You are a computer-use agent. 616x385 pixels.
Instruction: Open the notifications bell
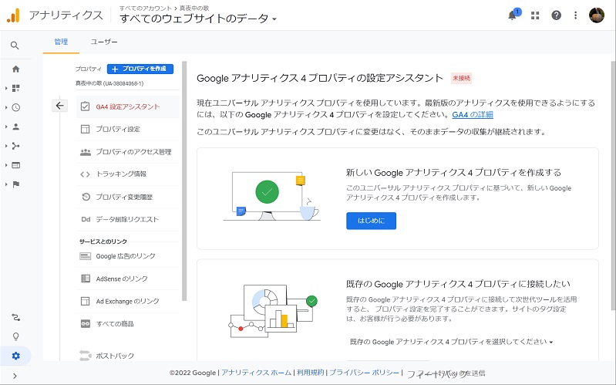[x=512, y=15]
